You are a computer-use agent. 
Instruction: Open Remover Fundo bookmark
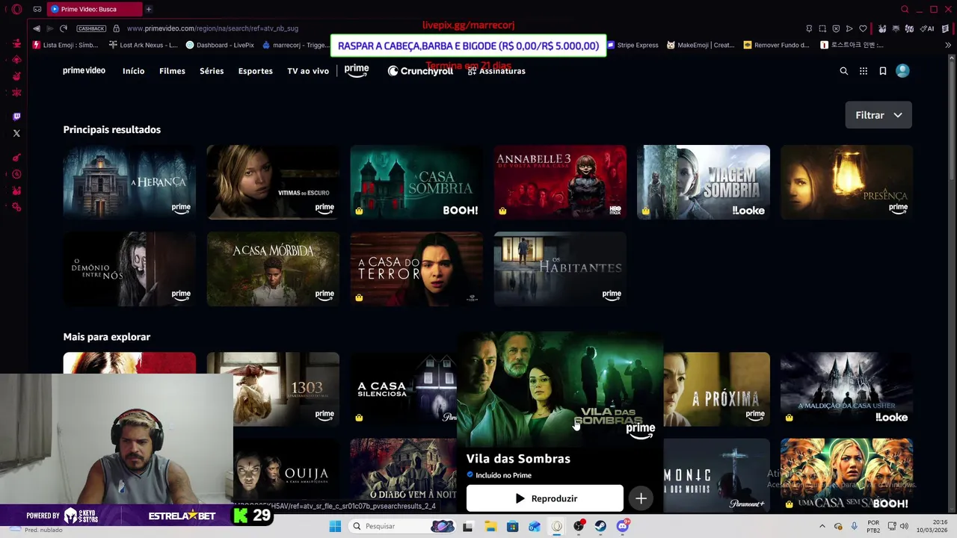(x=776, y=45)
